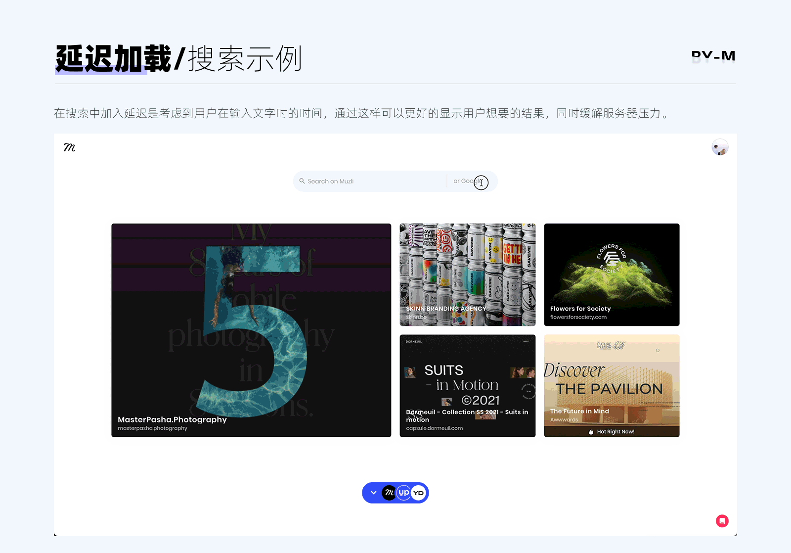
Task: Click the 'Dormeuil - Collection SS 2021' title
Action: pos(467,415)
